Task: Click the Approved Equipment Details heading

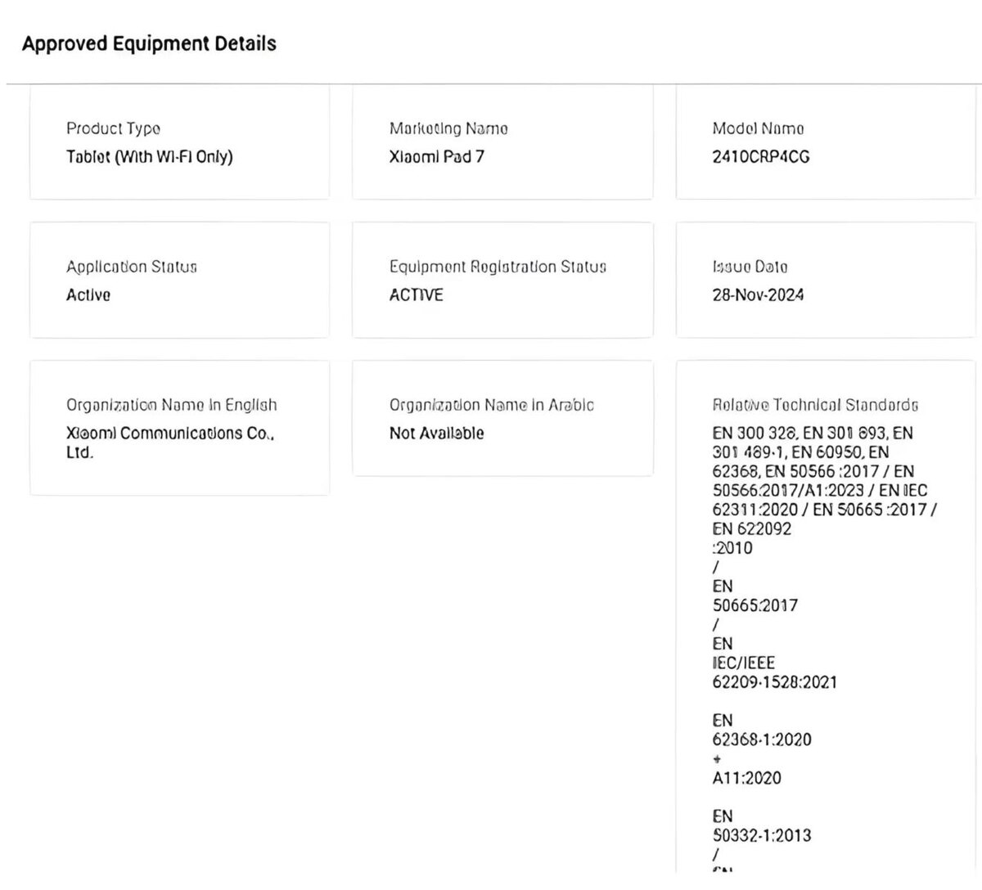Action: 149,44
